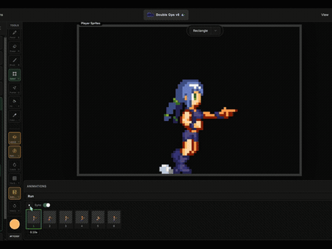Pick the Color eyedropper tool

(14, 116)
